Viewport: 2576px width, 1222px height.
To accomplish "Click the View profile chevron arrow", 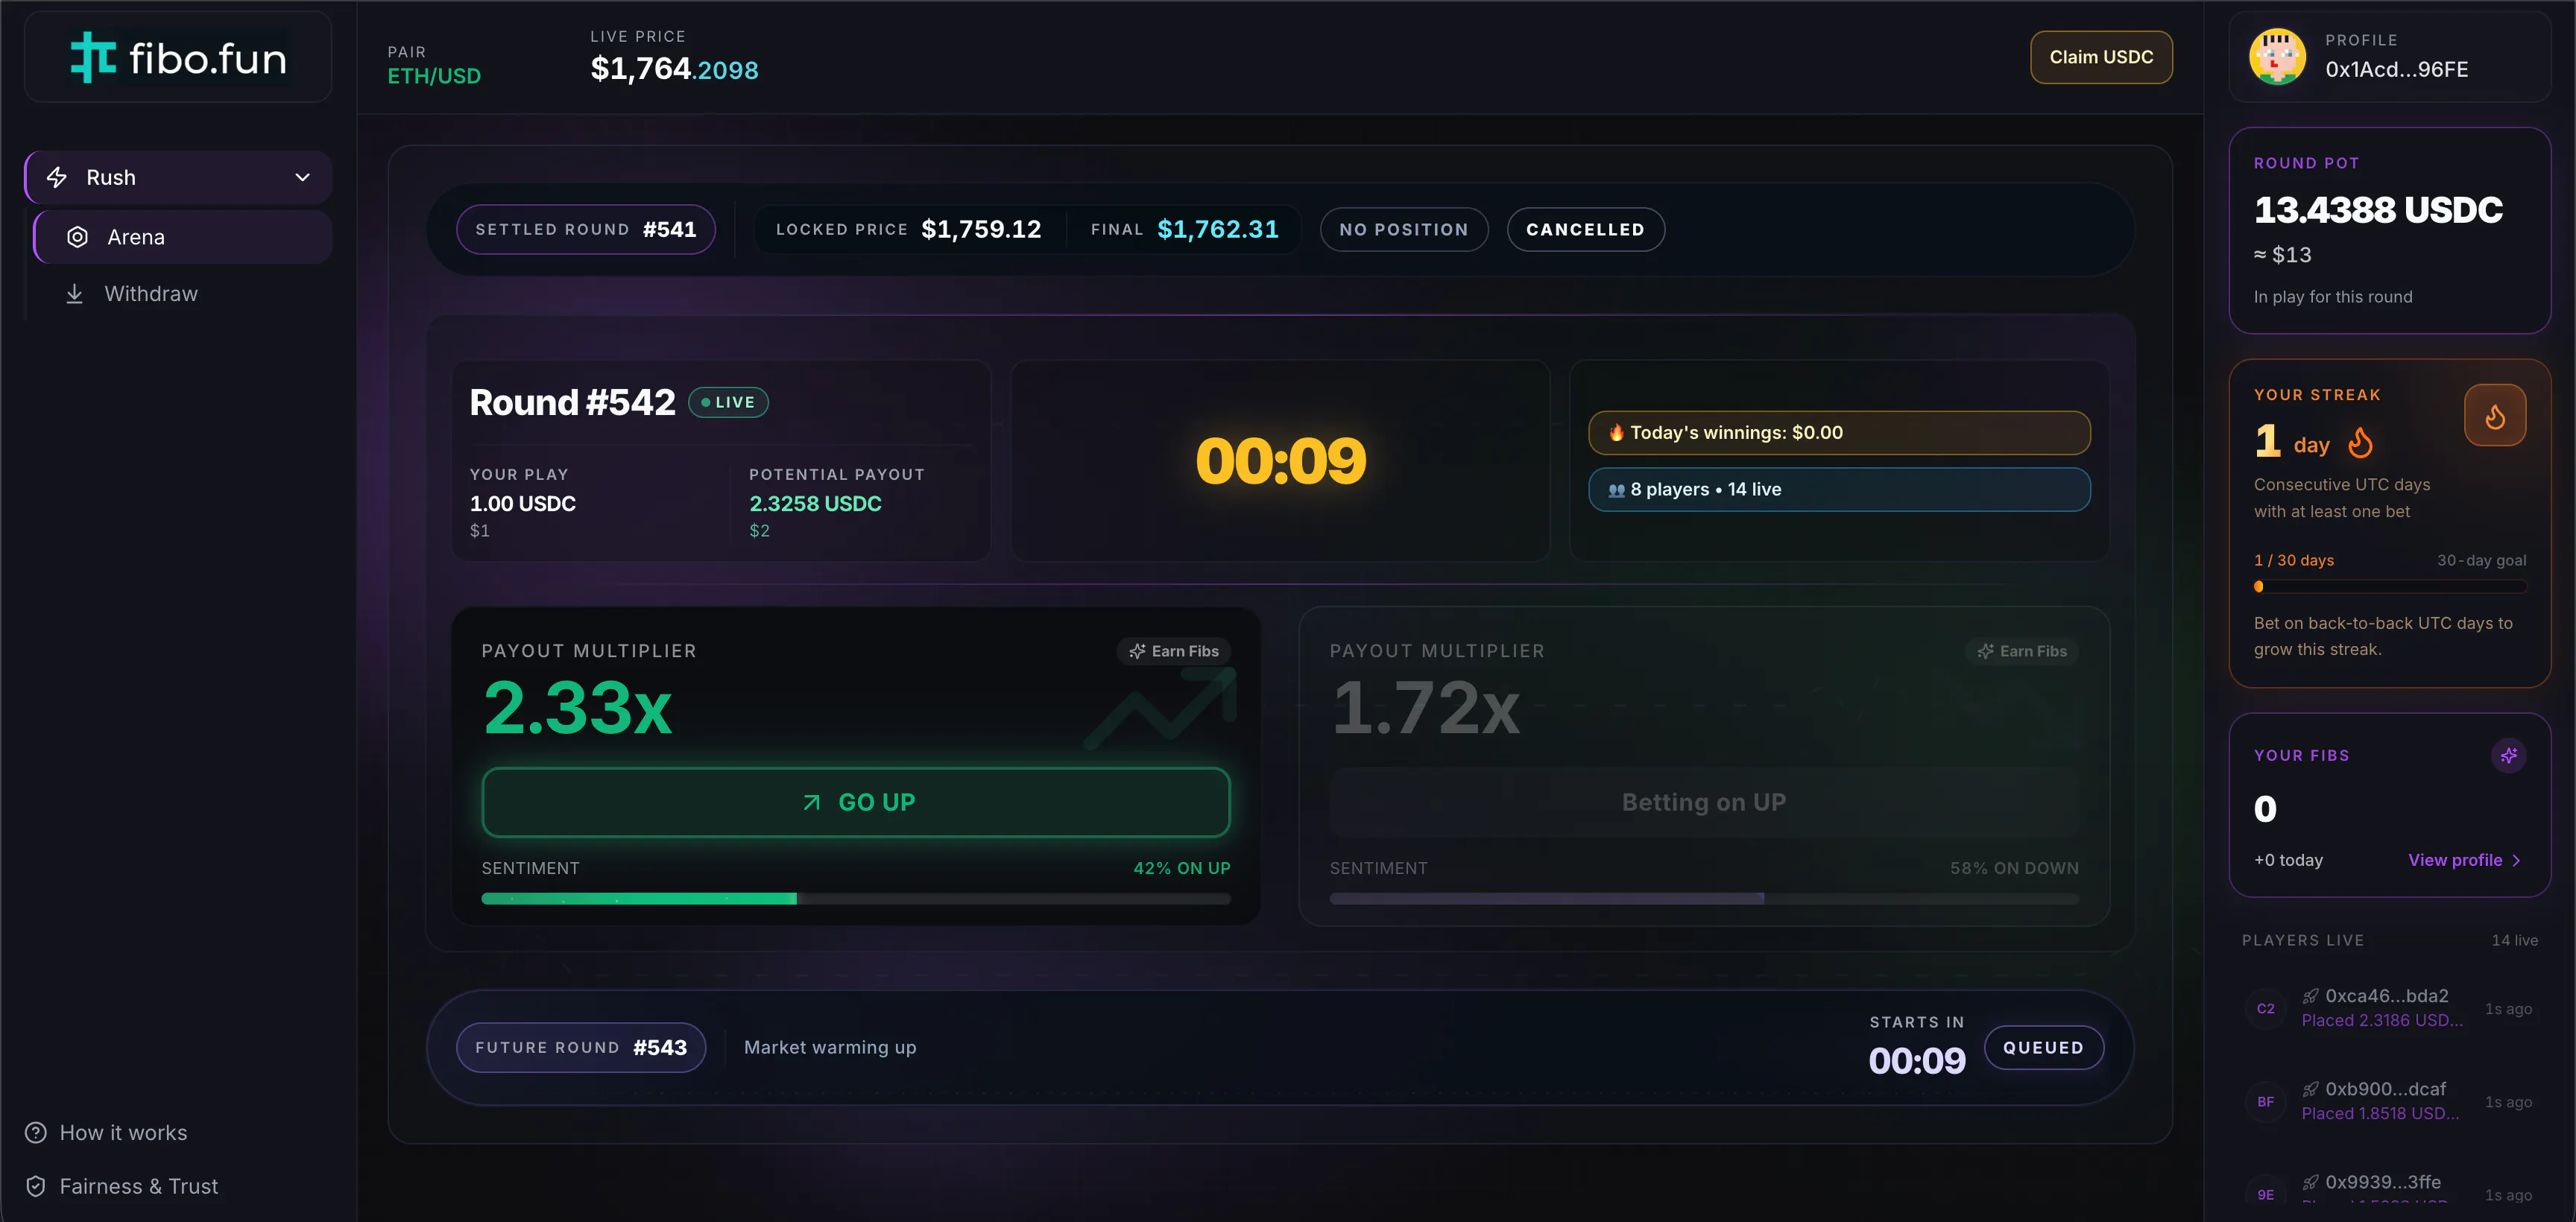I will [2516, 860].
